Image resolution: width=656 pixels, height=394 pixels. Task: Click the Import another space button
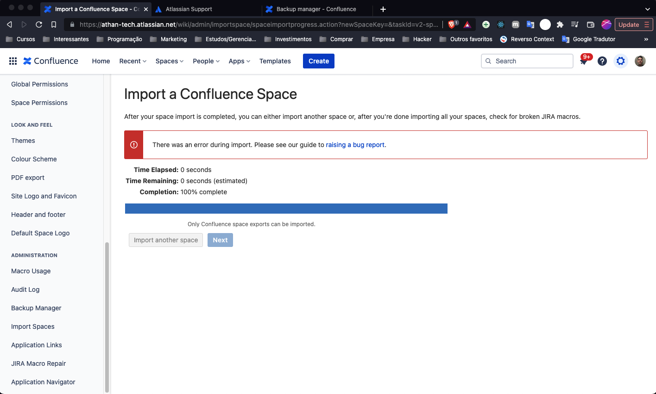pos(166,240)
